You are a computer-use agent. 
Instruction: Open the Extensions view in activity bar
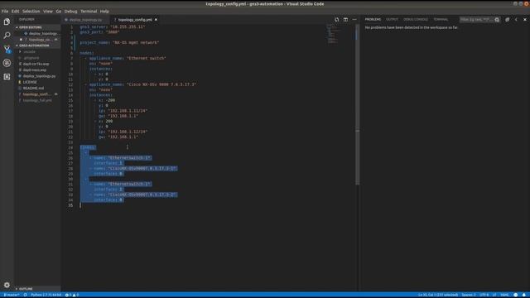(x=7, y=77)
